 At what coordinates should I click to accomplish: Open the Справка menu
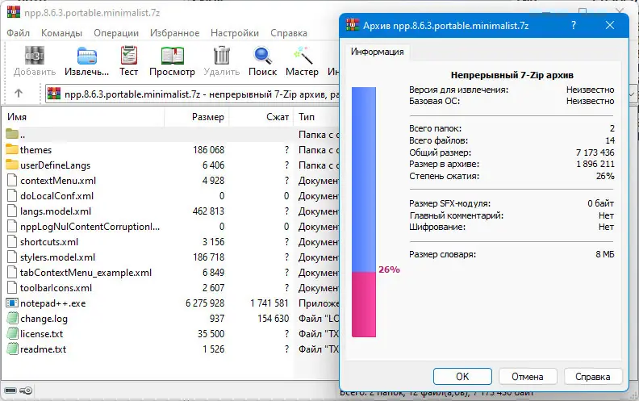pyautogui.click(x=289, y=33)
